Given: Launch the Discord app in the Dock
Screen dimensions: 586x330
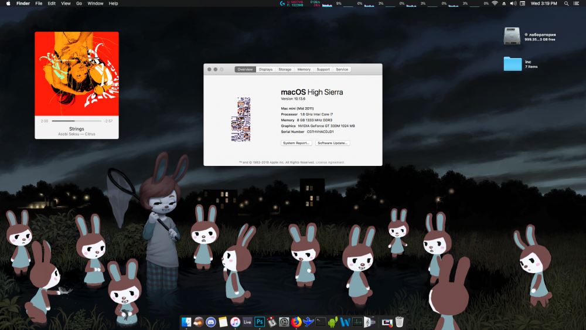Looking at the screenshot, I should click(x=211, y=322).
